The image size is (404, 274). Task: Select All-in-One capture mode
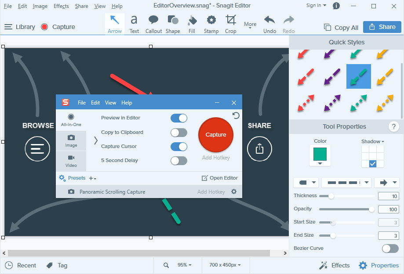click(71, 120)
